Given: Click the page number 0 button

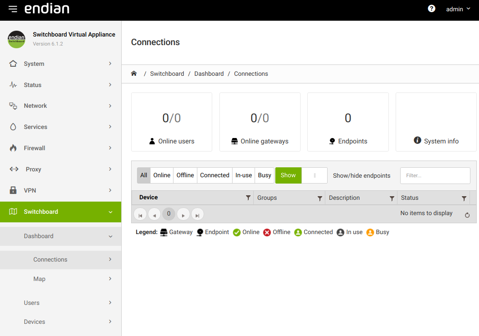Looking at the screenshot, I should click(x=169, y=214).
